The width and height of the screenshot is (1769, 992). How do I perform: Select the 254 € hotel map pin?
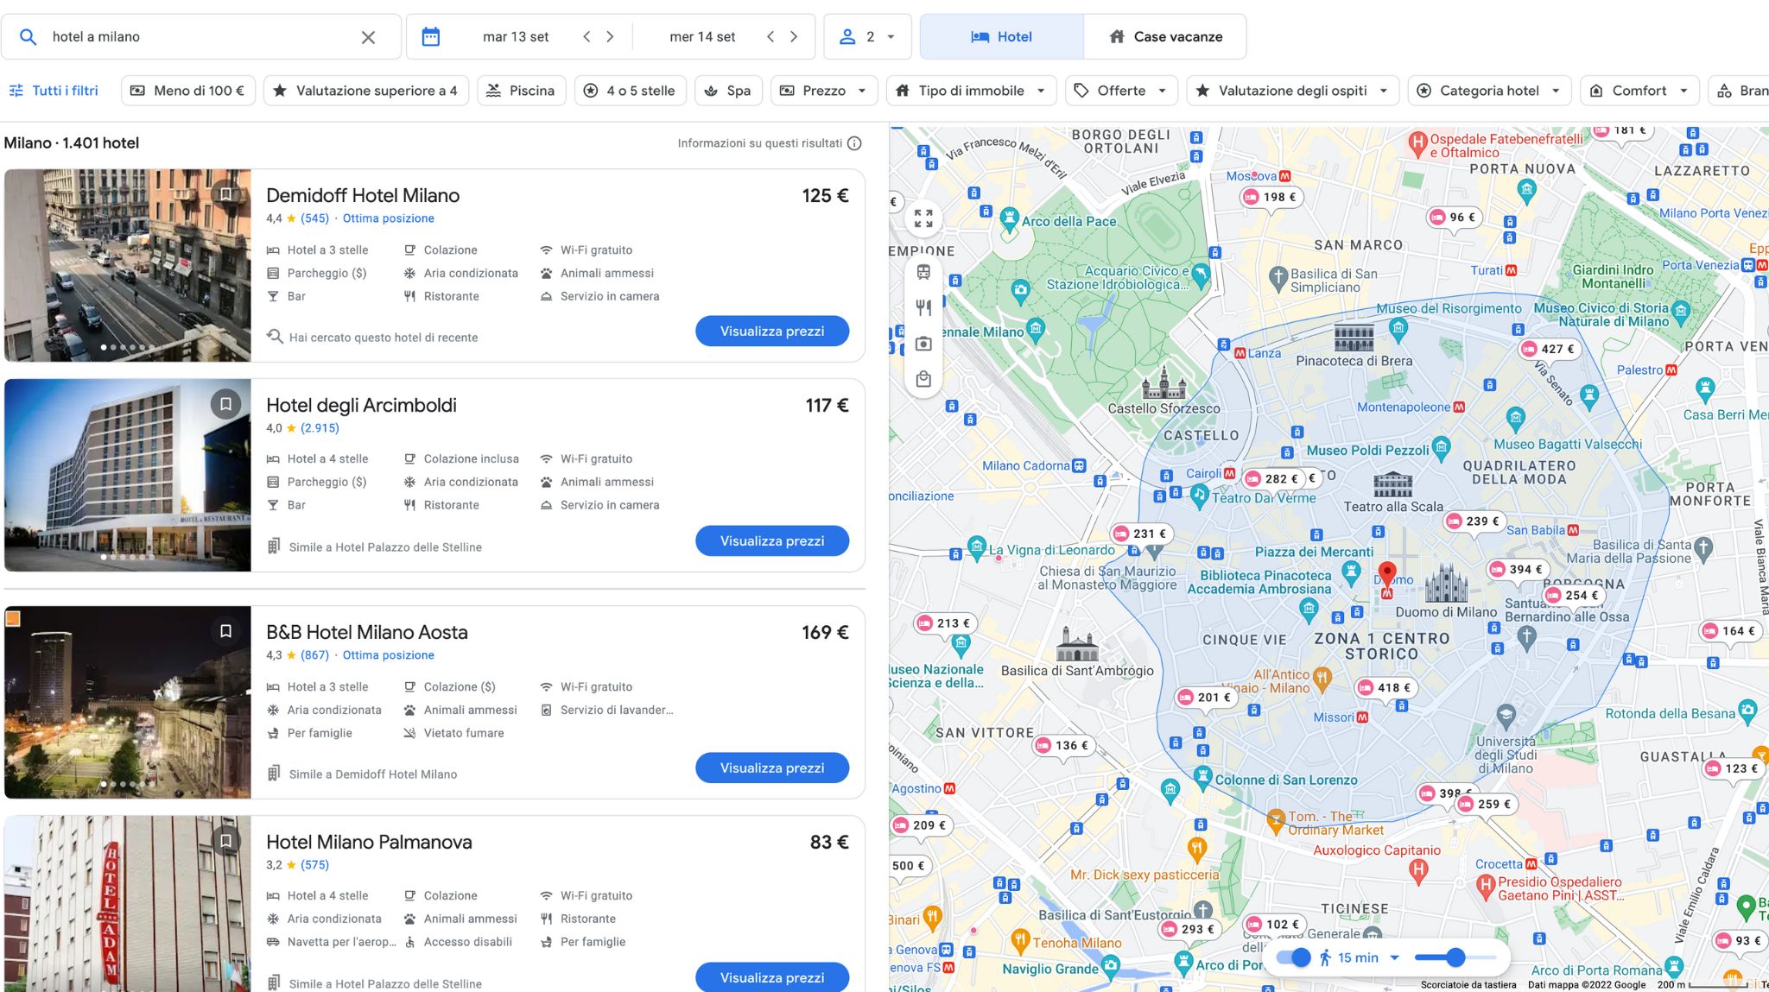1574,596
